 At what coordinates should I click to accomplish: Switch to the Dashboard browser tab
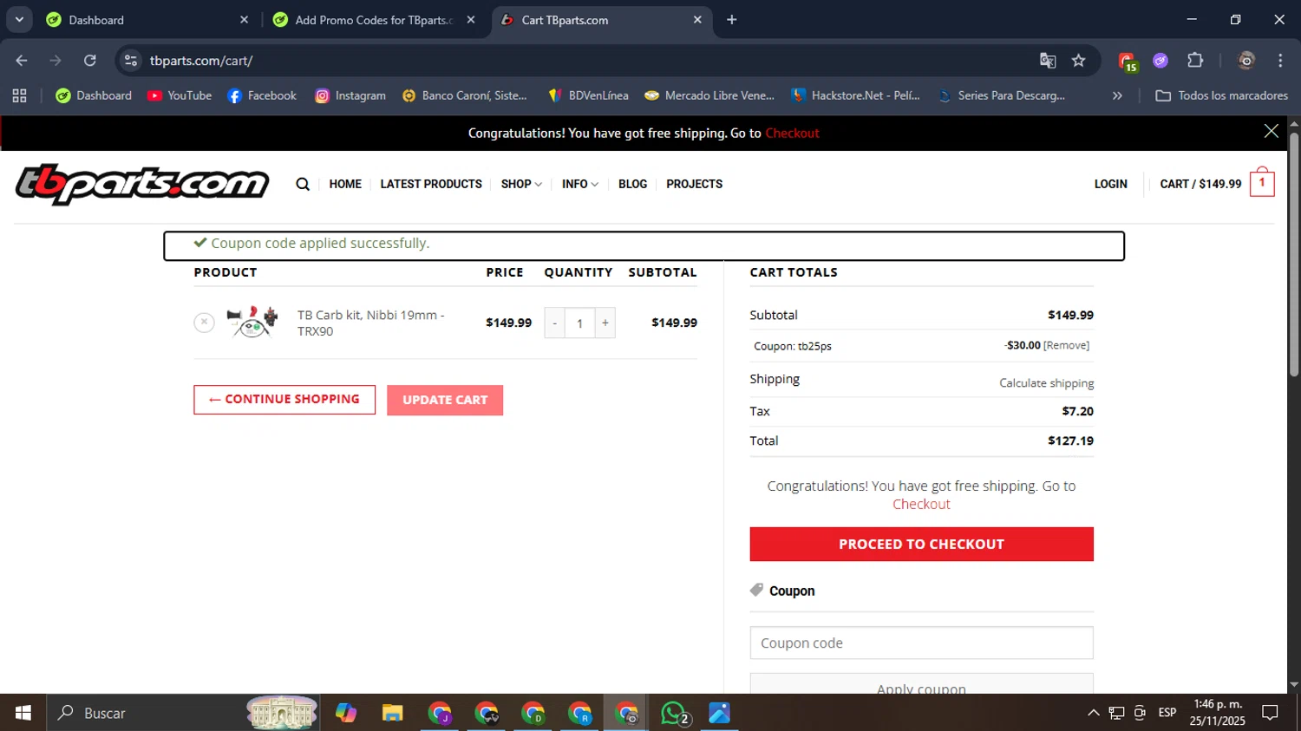coord(143,20)
